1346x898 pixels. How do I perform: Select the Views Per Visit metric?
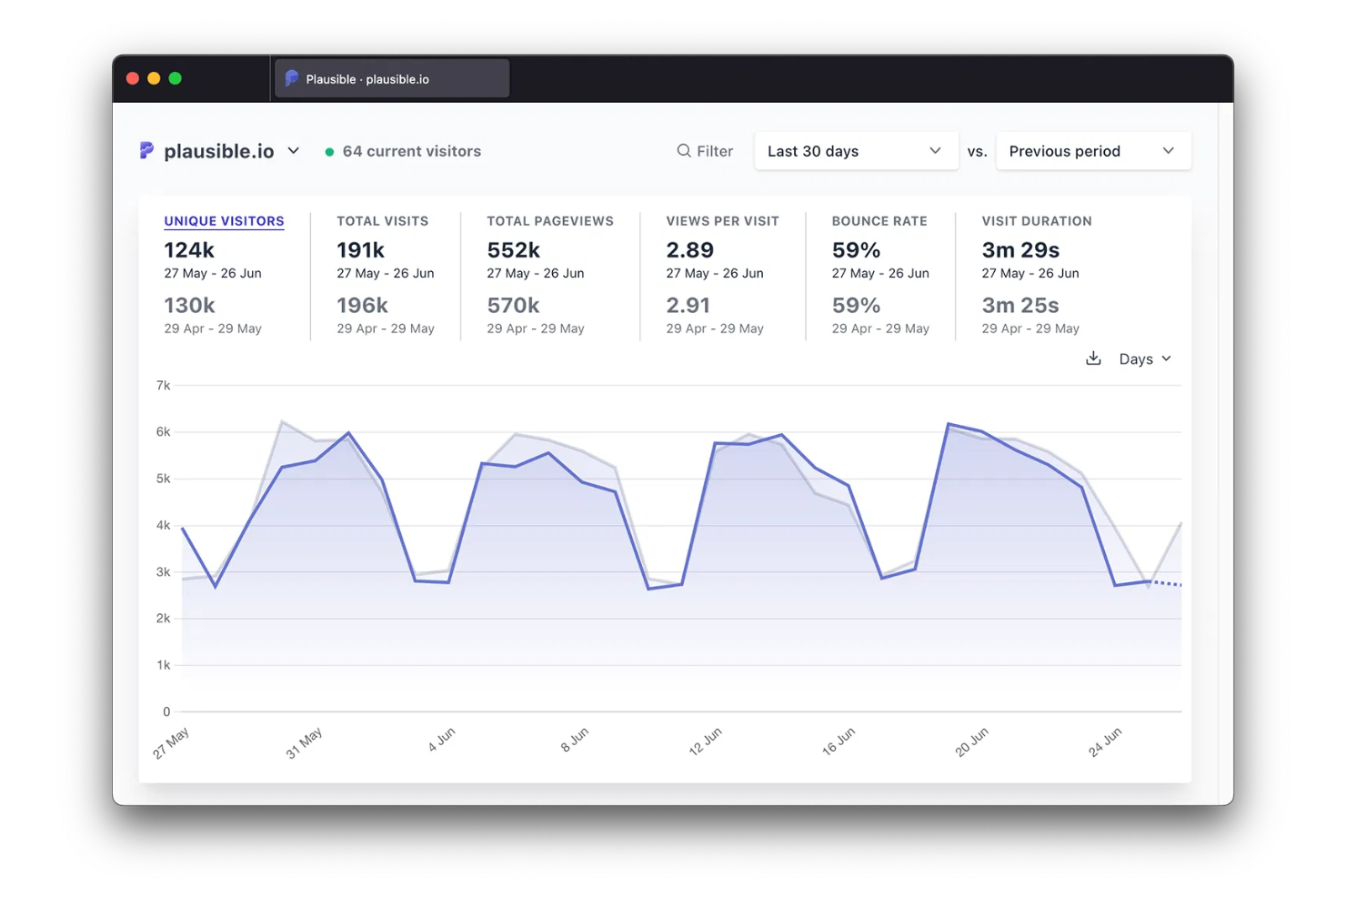coord(722,221)
